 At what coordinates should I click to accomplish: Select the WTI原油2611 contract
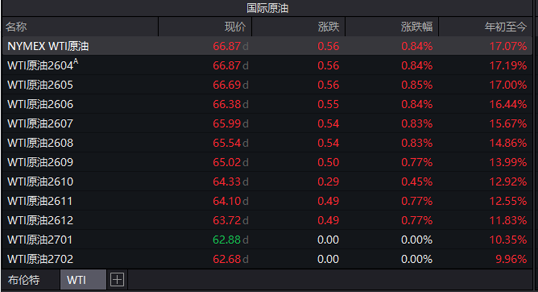pyautogui.click(x=40, y=200)
